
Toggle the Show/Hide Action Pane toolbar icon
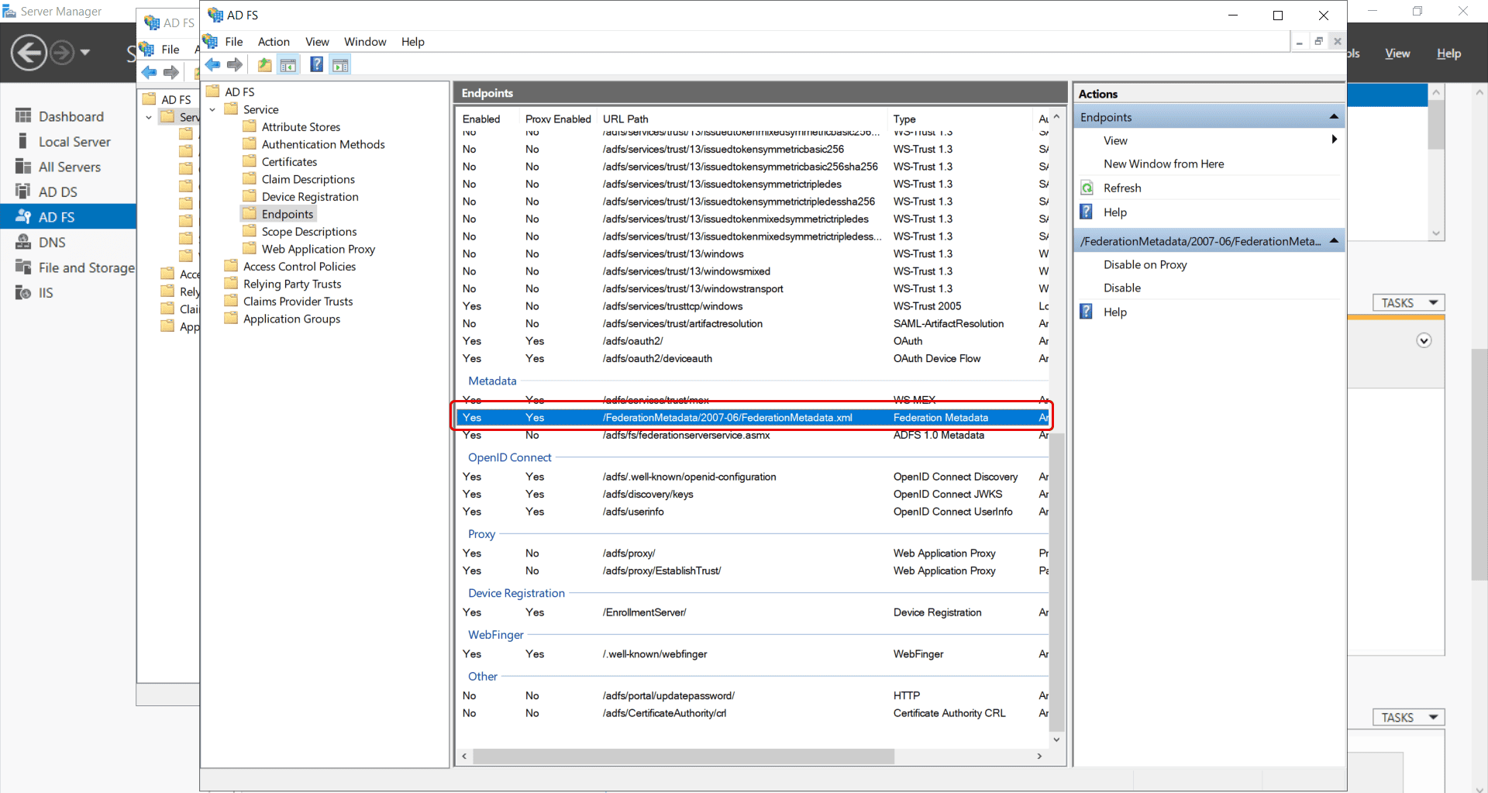pos(340,64)
